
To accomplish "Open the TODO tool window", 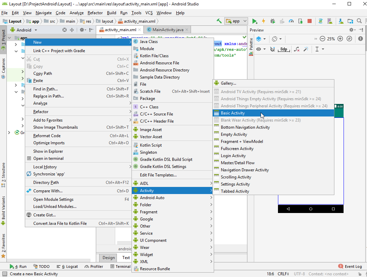I will tap(41, 267).
